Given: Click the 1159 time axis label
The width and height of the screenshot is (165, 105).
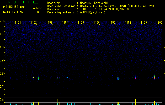Looking at the screenshot, I should tap(144, 22).
